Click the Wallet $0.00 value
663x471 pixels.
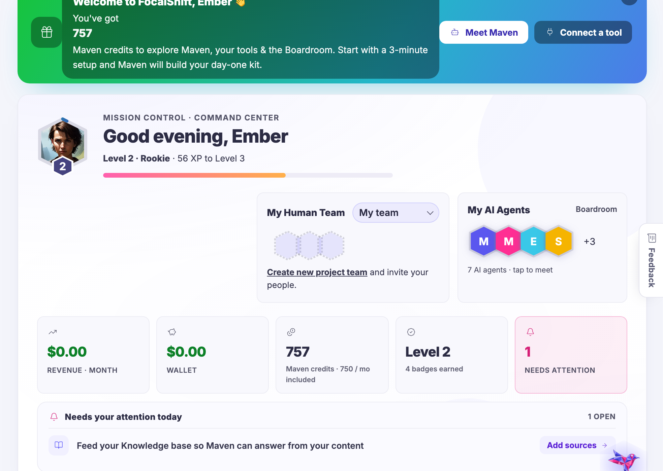tap(186, 352)
